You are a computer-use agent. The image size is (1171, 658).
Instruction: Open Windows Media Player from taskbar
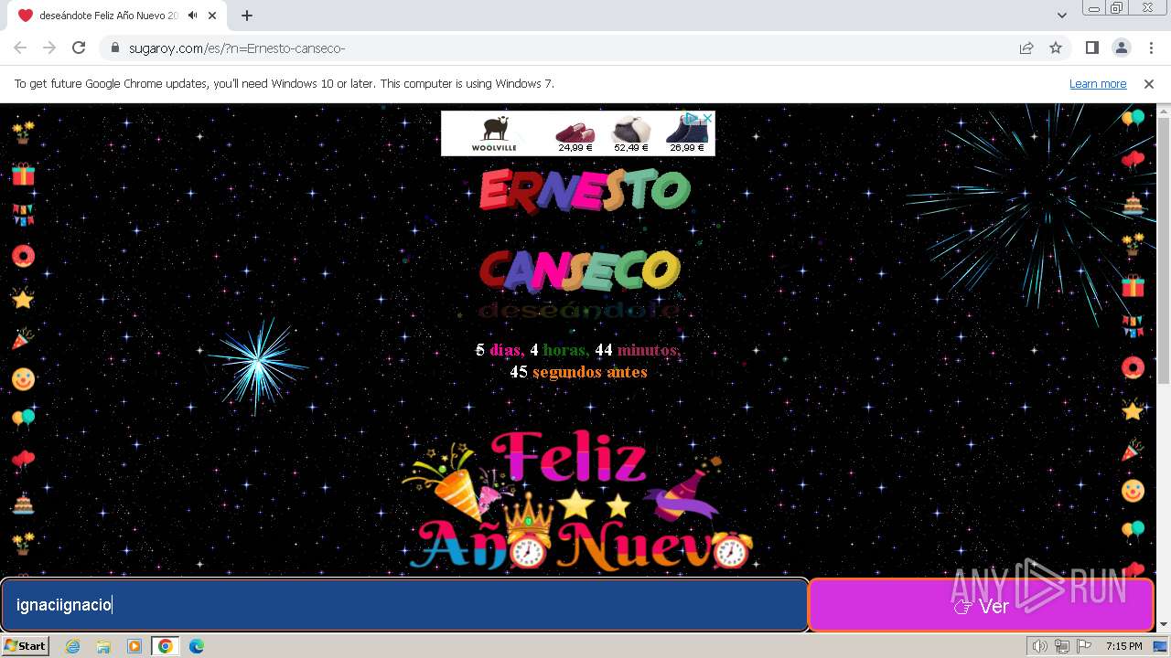click(x=134, y=646)
